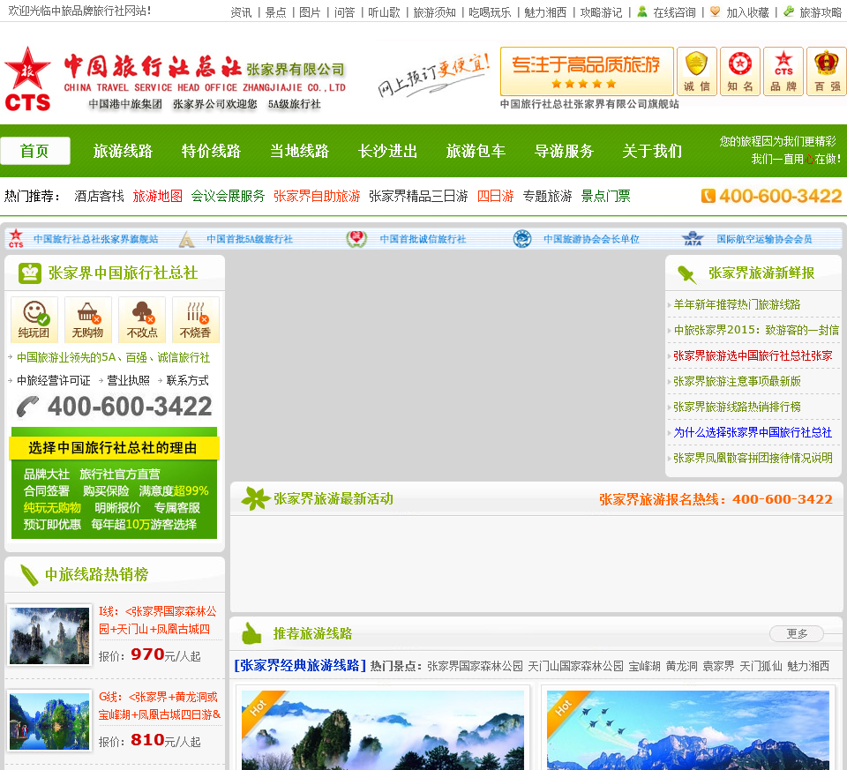This screenshot has width=847, height=770.
Task: Open the 景点门票 link
Action: (605, 196)
